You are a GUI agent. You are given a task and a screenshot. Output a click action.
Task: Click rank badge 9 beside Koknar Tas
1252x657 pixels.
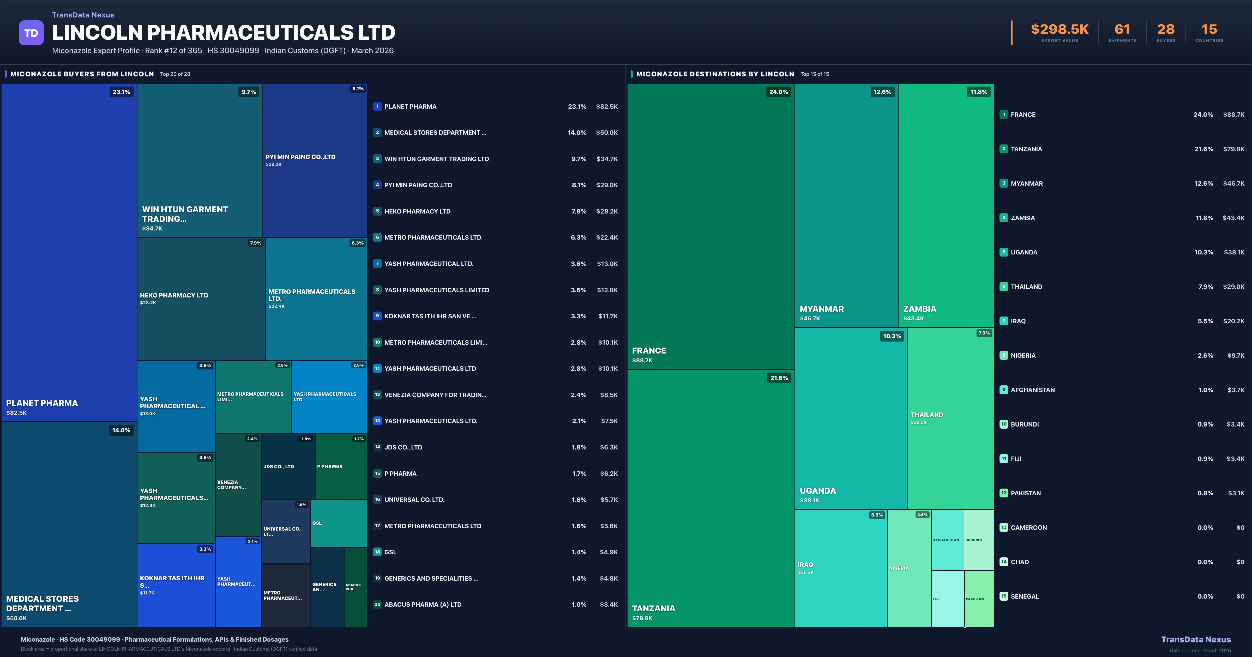tap(377, 316)
